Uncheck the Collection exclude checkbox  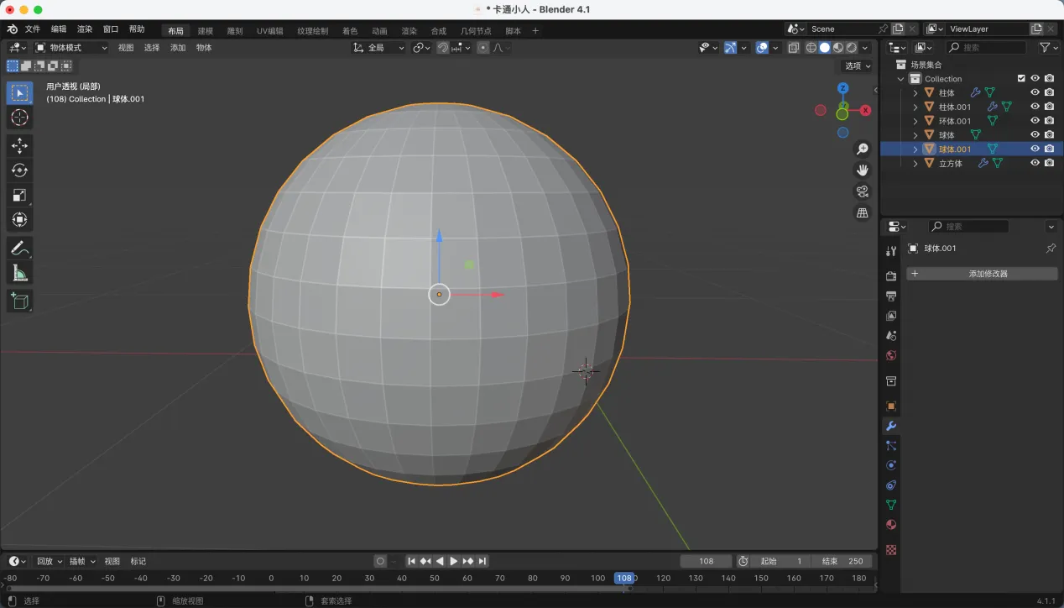pyautogui.click(x=1021, y=79)
